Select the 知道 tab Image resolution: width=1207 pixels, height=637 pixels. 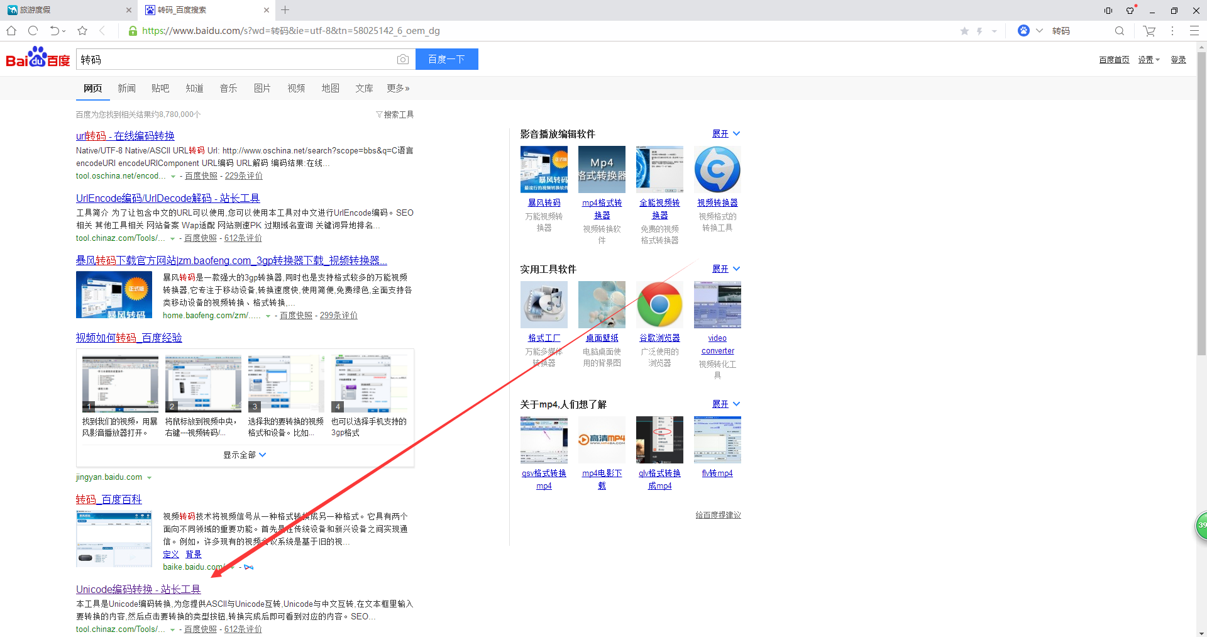coord(194,88)
